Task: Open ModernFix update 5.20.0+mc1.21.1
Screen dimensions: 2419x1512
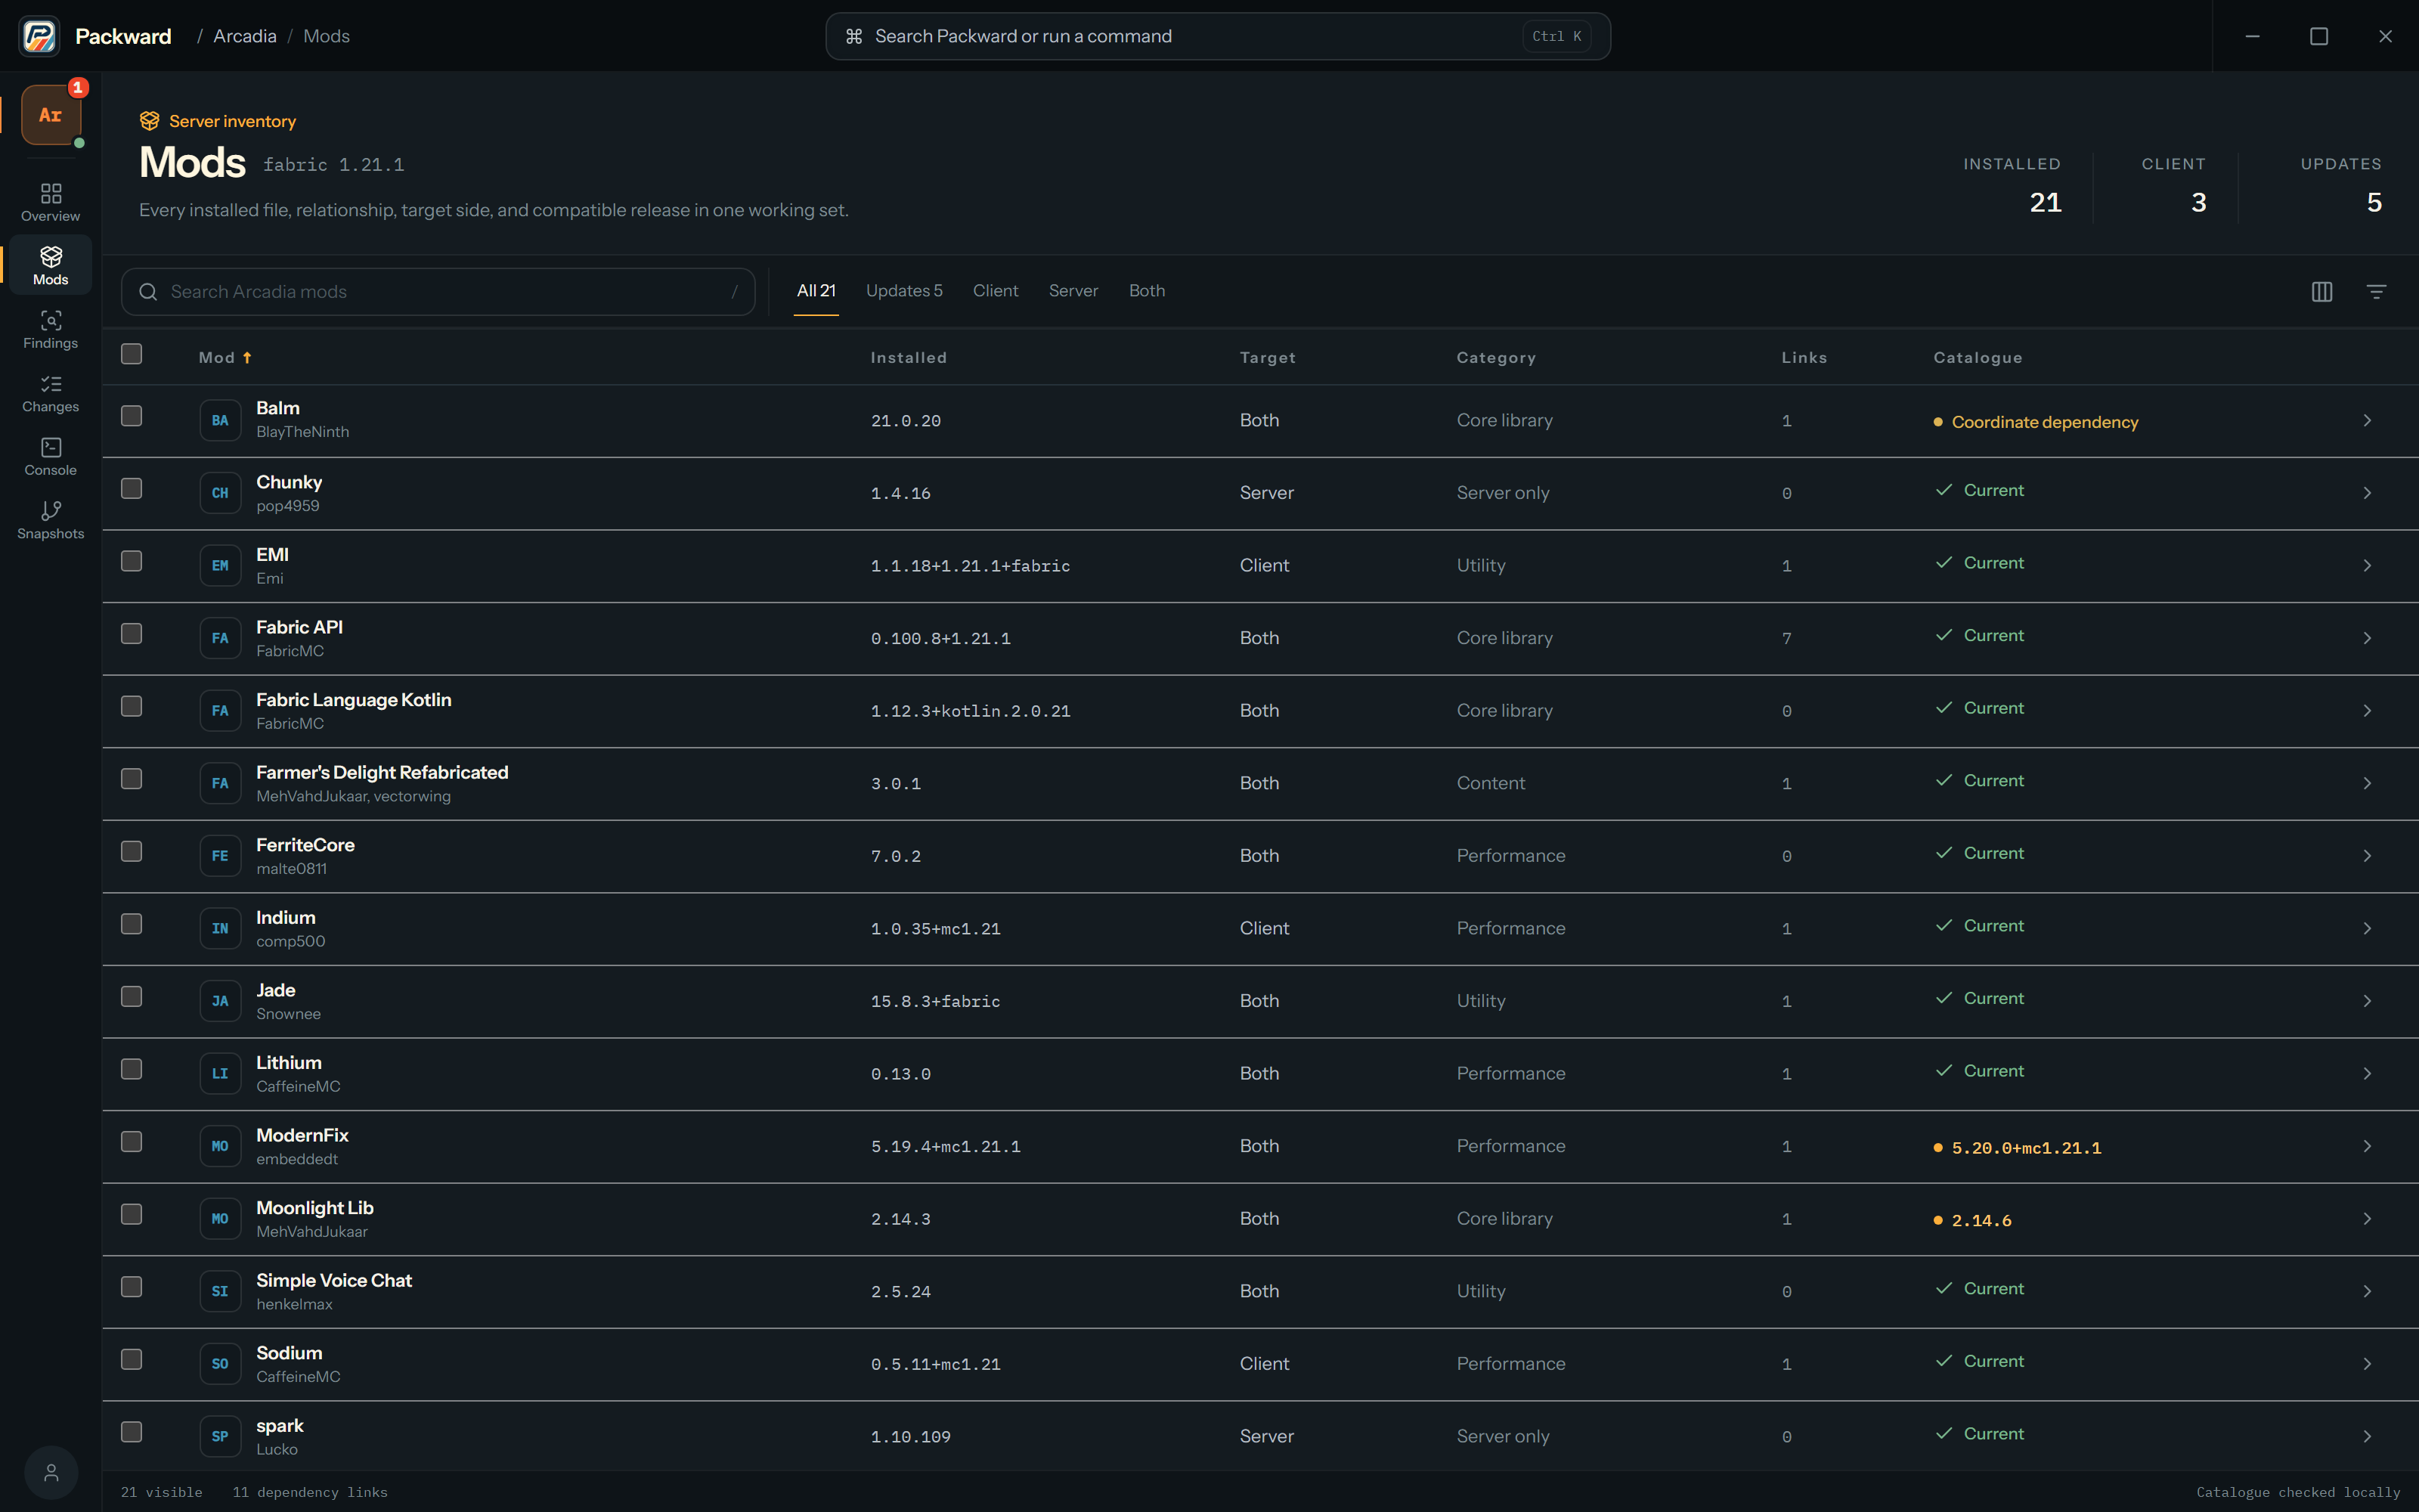Action: tap(2017, 1148)
